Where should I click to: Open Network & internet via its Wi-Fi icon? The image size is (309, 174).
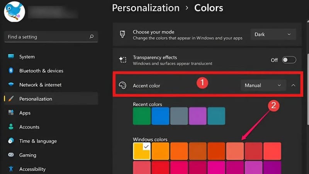pos(11,85)
